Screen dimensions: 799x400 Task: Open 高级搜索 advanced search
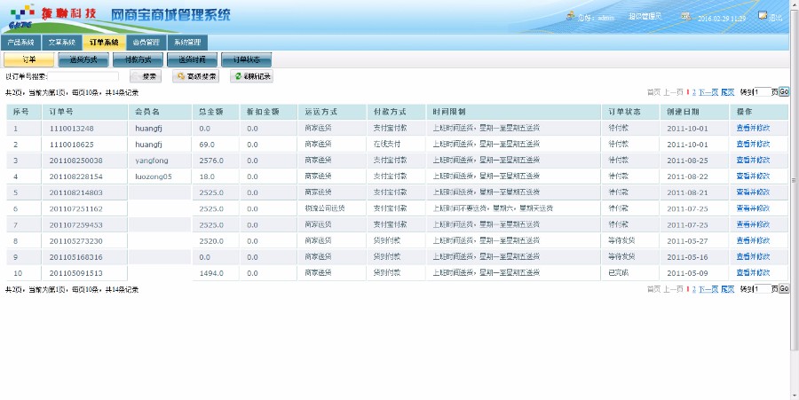point(196,76)
